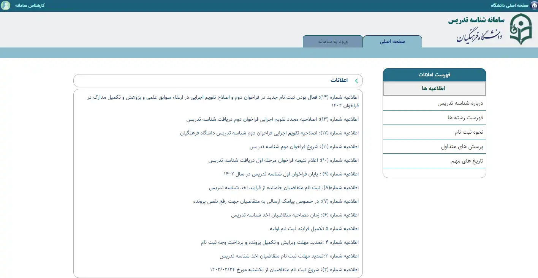Click the Farhangian University logo emblem
The height and width of the screenshot is (278, 538).
click(x=522, y=29)
